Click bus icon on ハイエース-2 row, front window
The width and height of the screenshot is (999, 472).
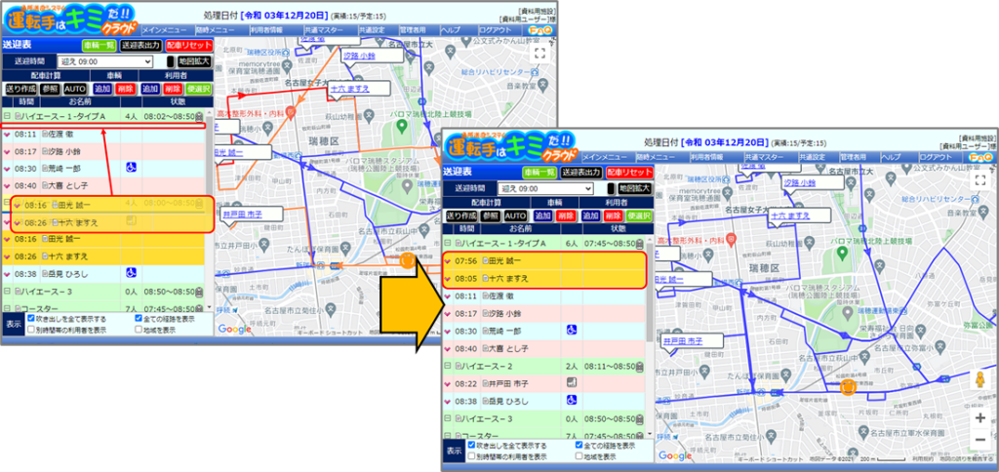(639, 367)
